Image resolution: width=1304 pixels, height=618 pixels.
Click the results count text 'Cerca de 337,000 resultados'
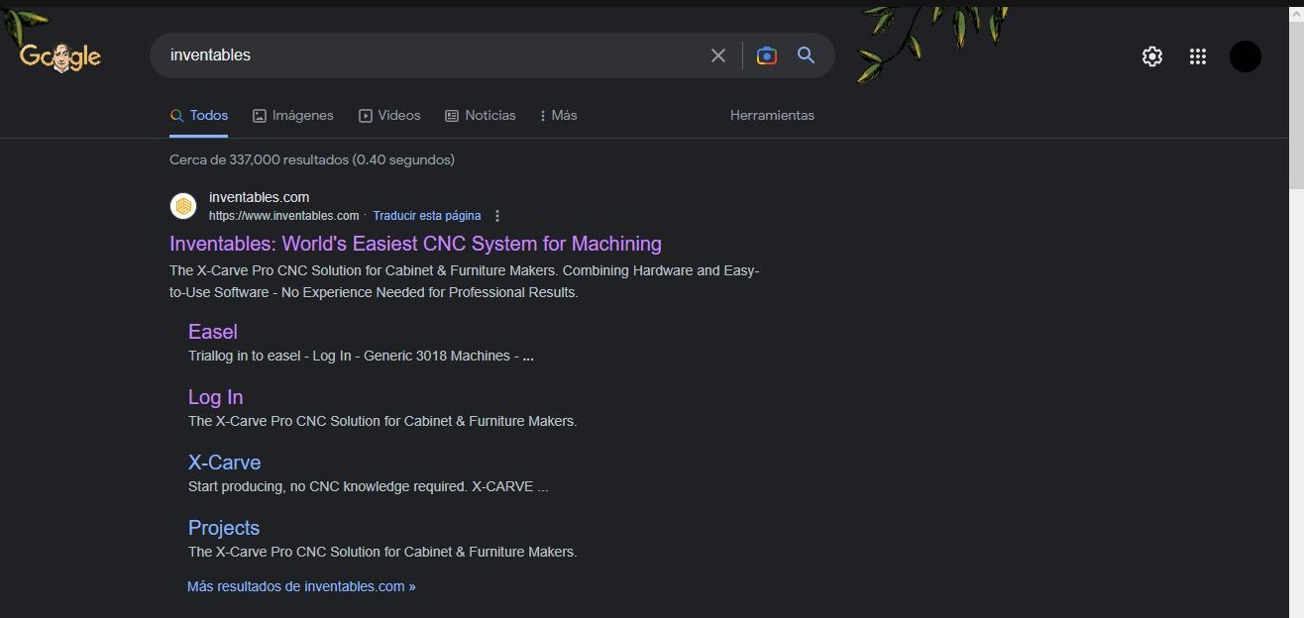259,159
